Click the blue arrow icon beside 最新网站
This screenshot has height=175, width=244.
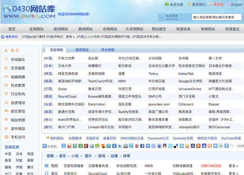coord(3,37)
